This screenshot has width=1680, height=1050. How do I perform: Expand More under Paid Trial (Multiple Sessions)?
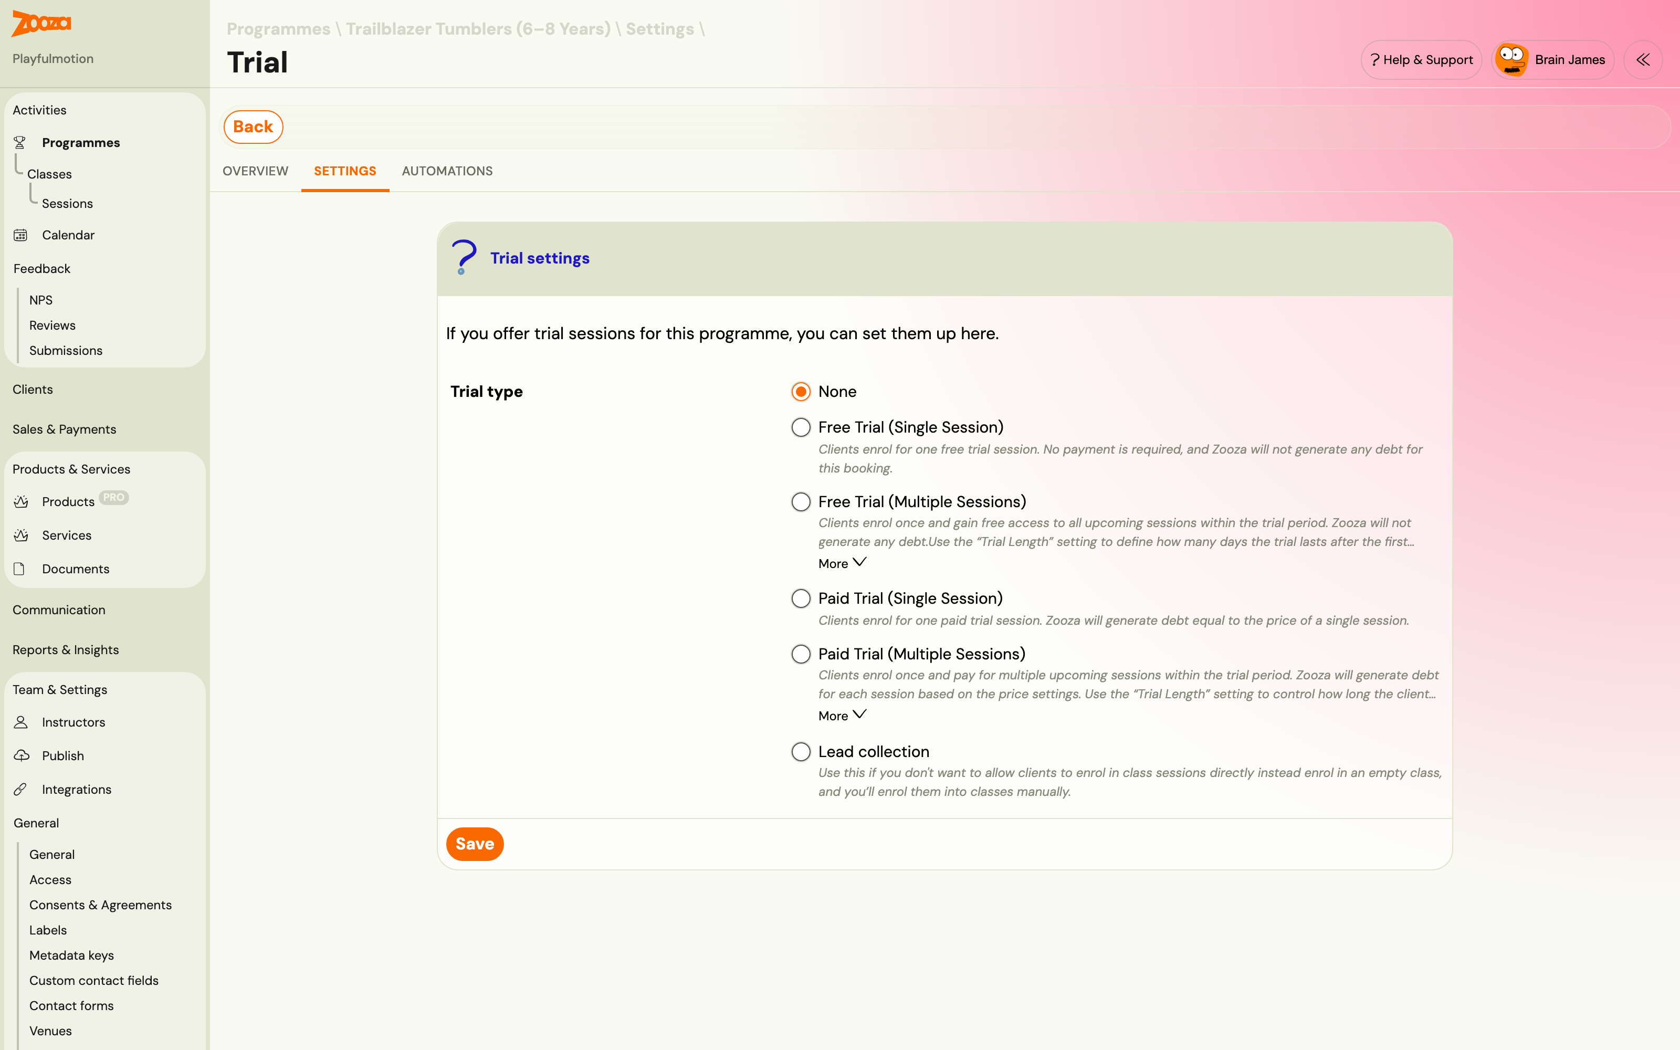tap(842, 715)
